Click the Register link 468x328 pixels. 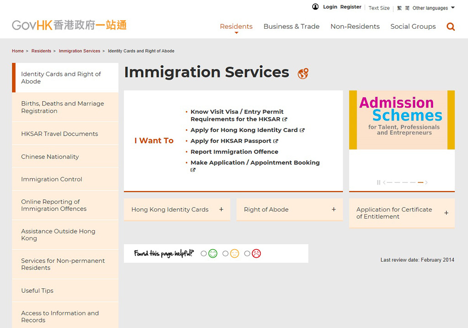coord(351,7)
